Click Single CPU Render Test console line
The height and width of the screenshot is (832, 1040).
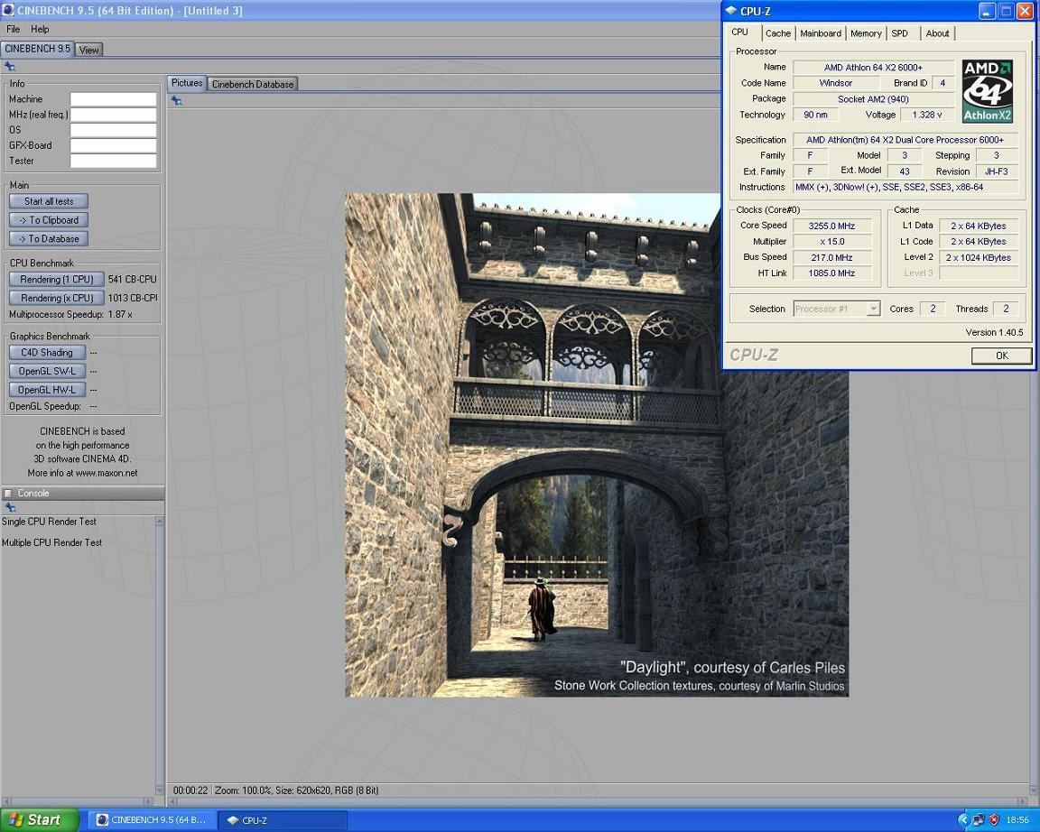49,522
